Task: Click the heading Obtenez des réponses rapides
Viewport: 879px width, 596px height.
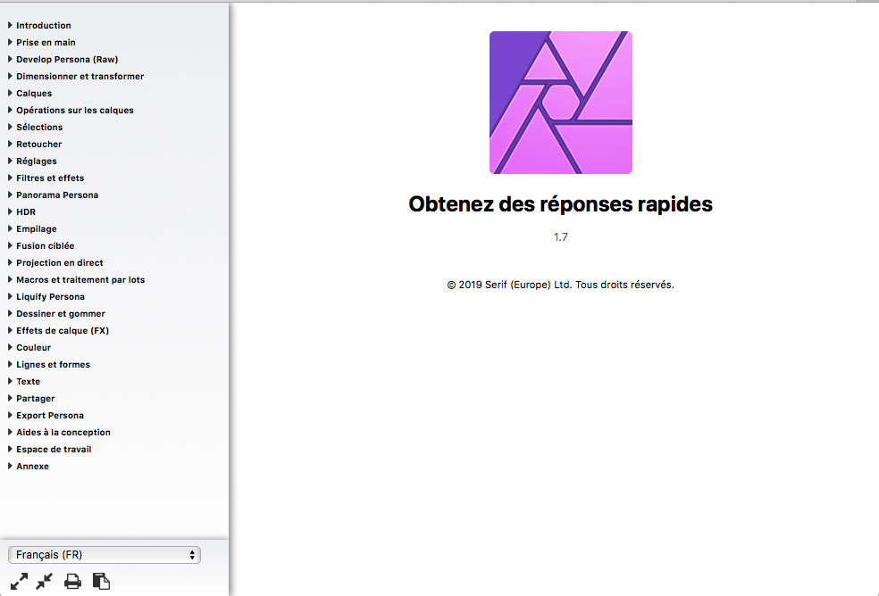Action: tap(561, 204)
